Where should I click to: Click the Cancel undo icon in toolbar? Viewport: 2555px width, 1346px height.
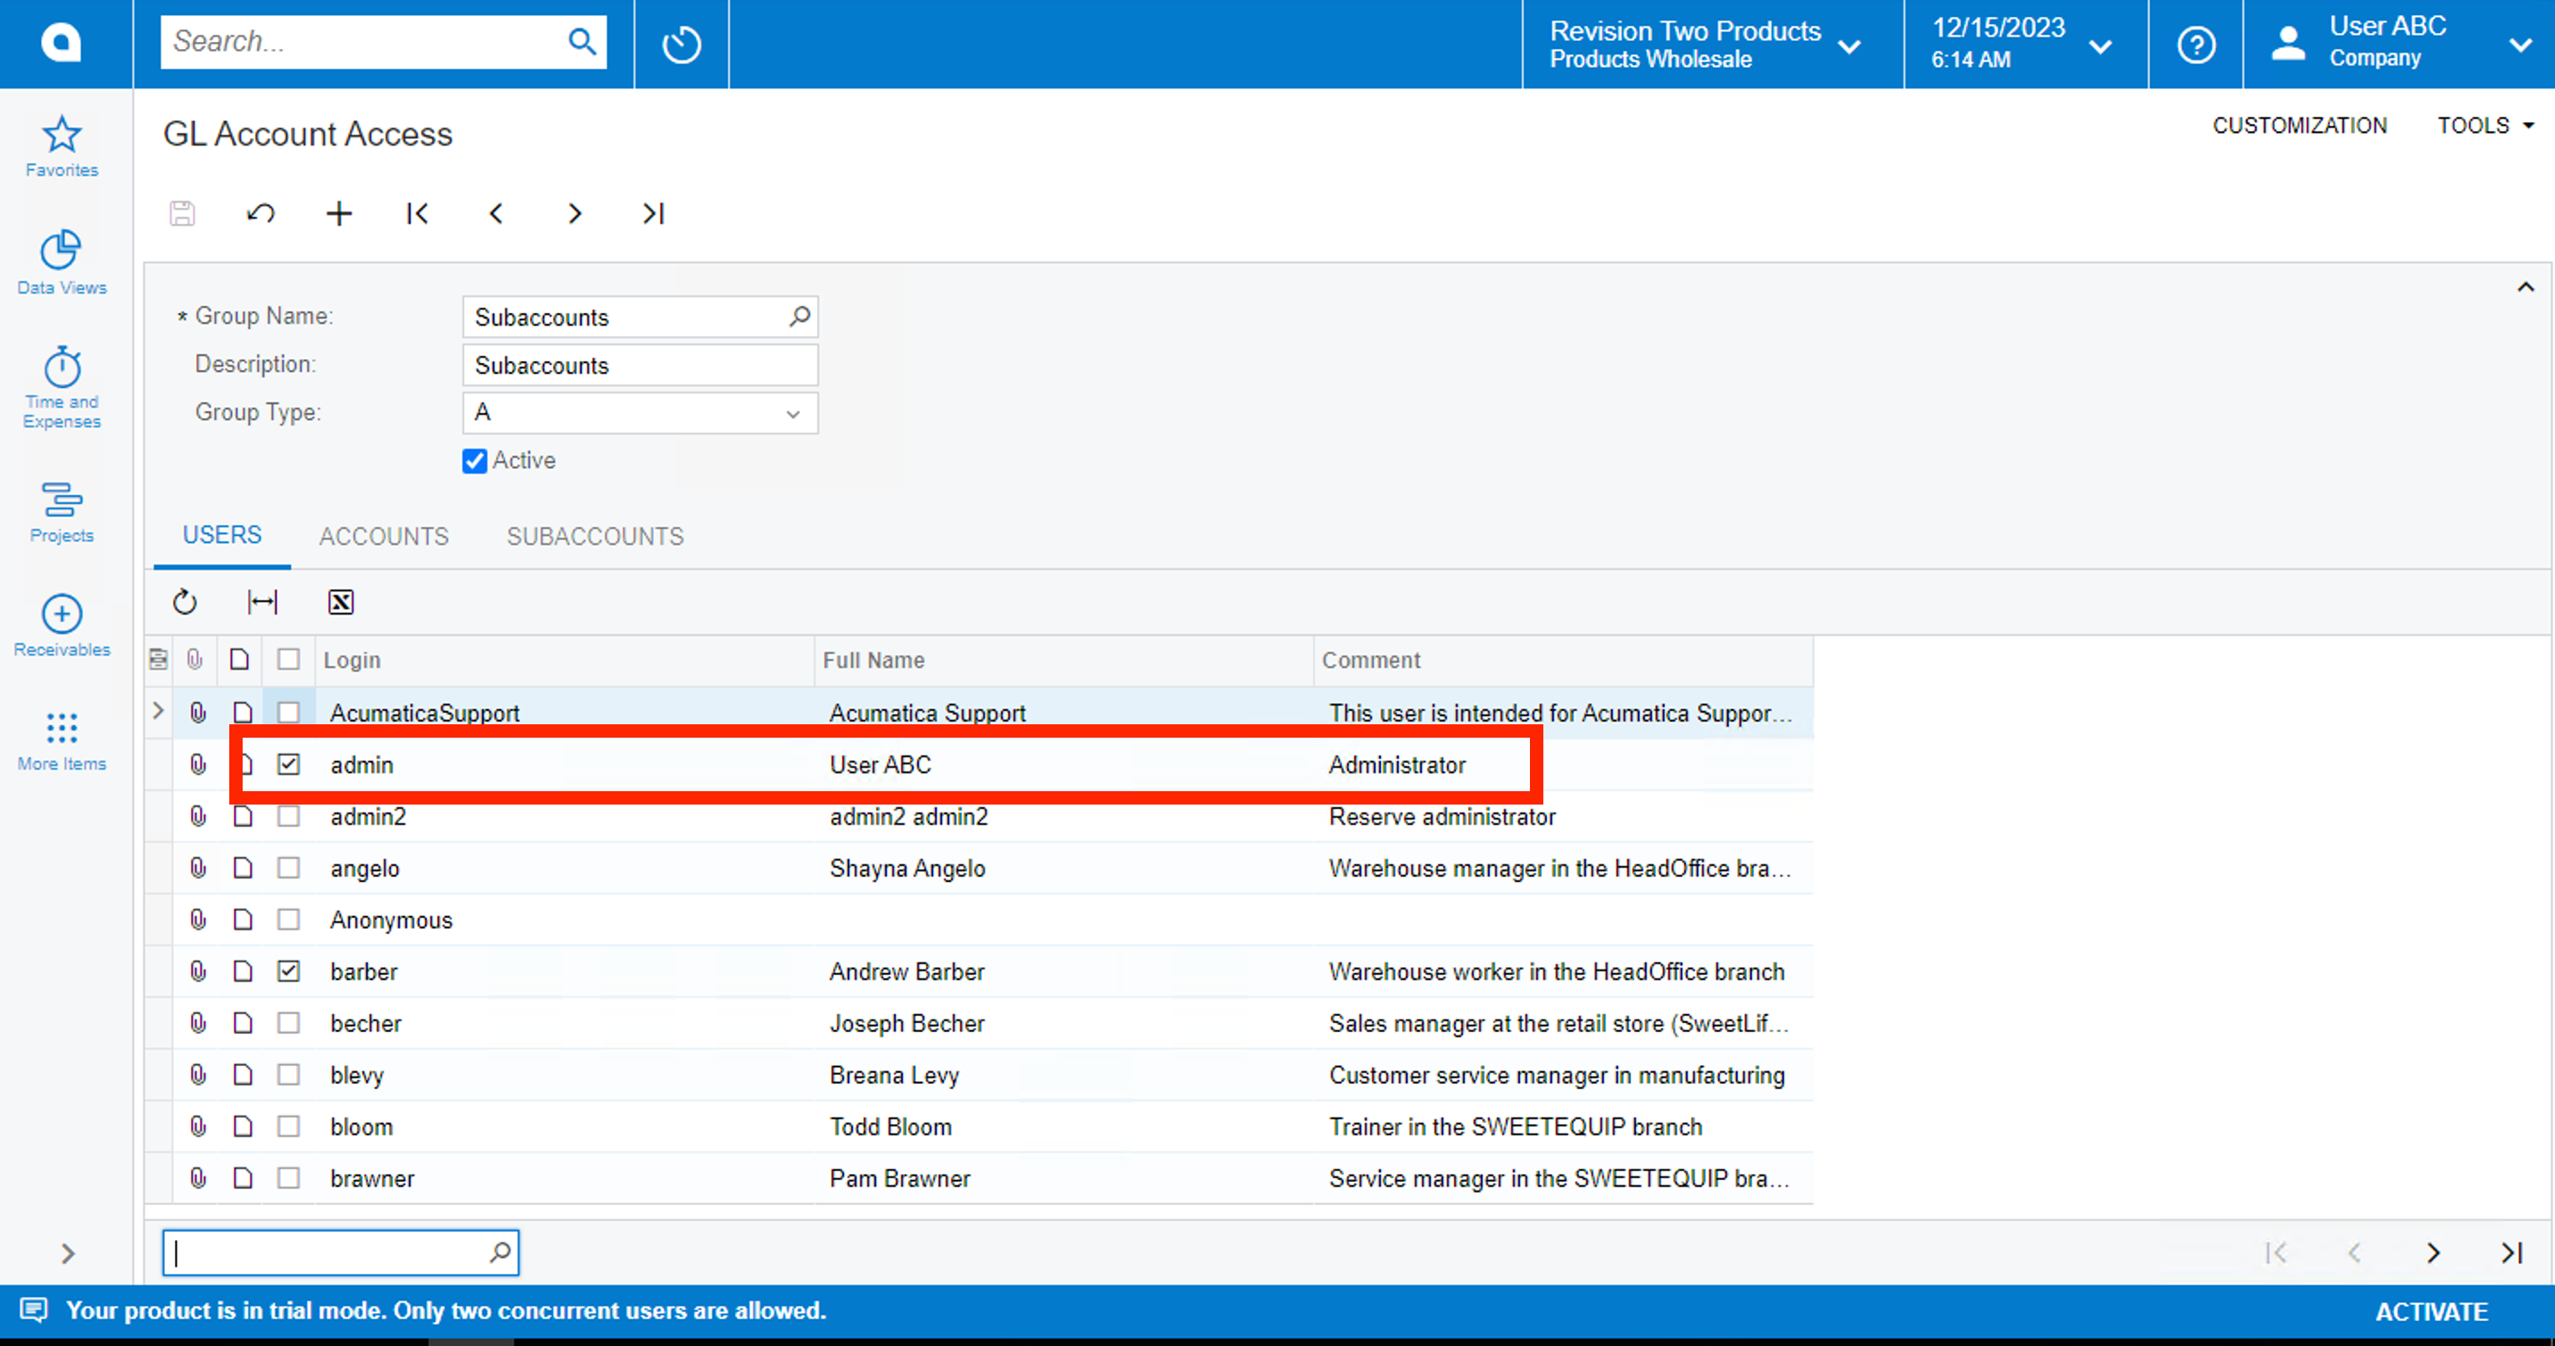[x=260, y=213]
